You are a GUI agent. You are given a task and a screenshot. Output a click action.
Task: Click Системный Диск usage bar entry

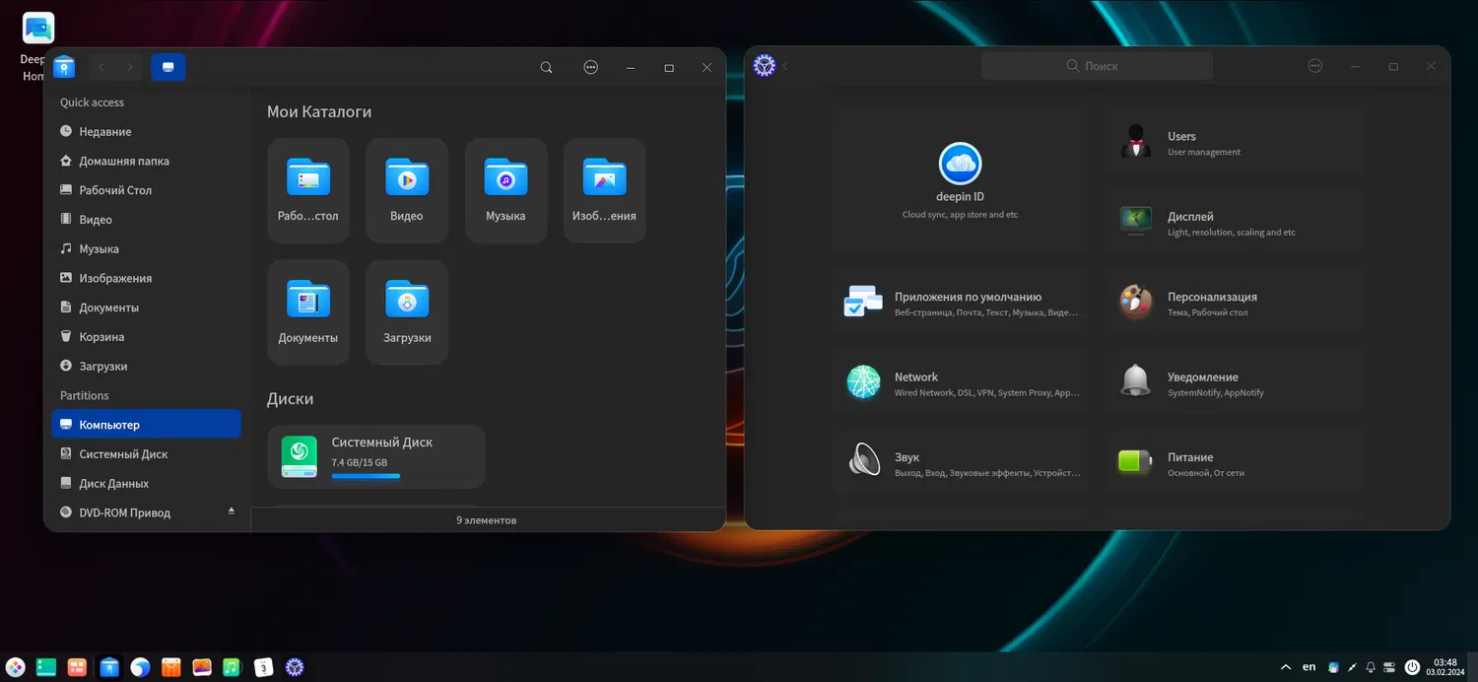[x=376, y=457]
